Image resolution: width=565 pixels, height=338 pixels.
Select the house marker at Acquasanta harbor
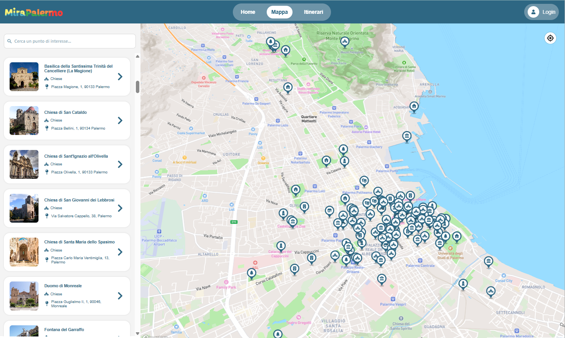tap(414, 107)
